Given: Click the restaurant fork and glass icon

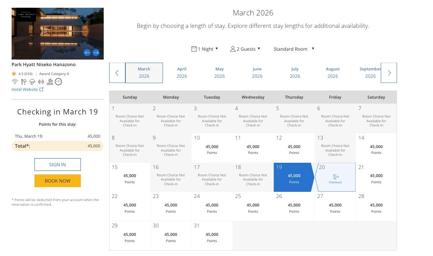Looking at the screenshot, I should tap(24, 82).
